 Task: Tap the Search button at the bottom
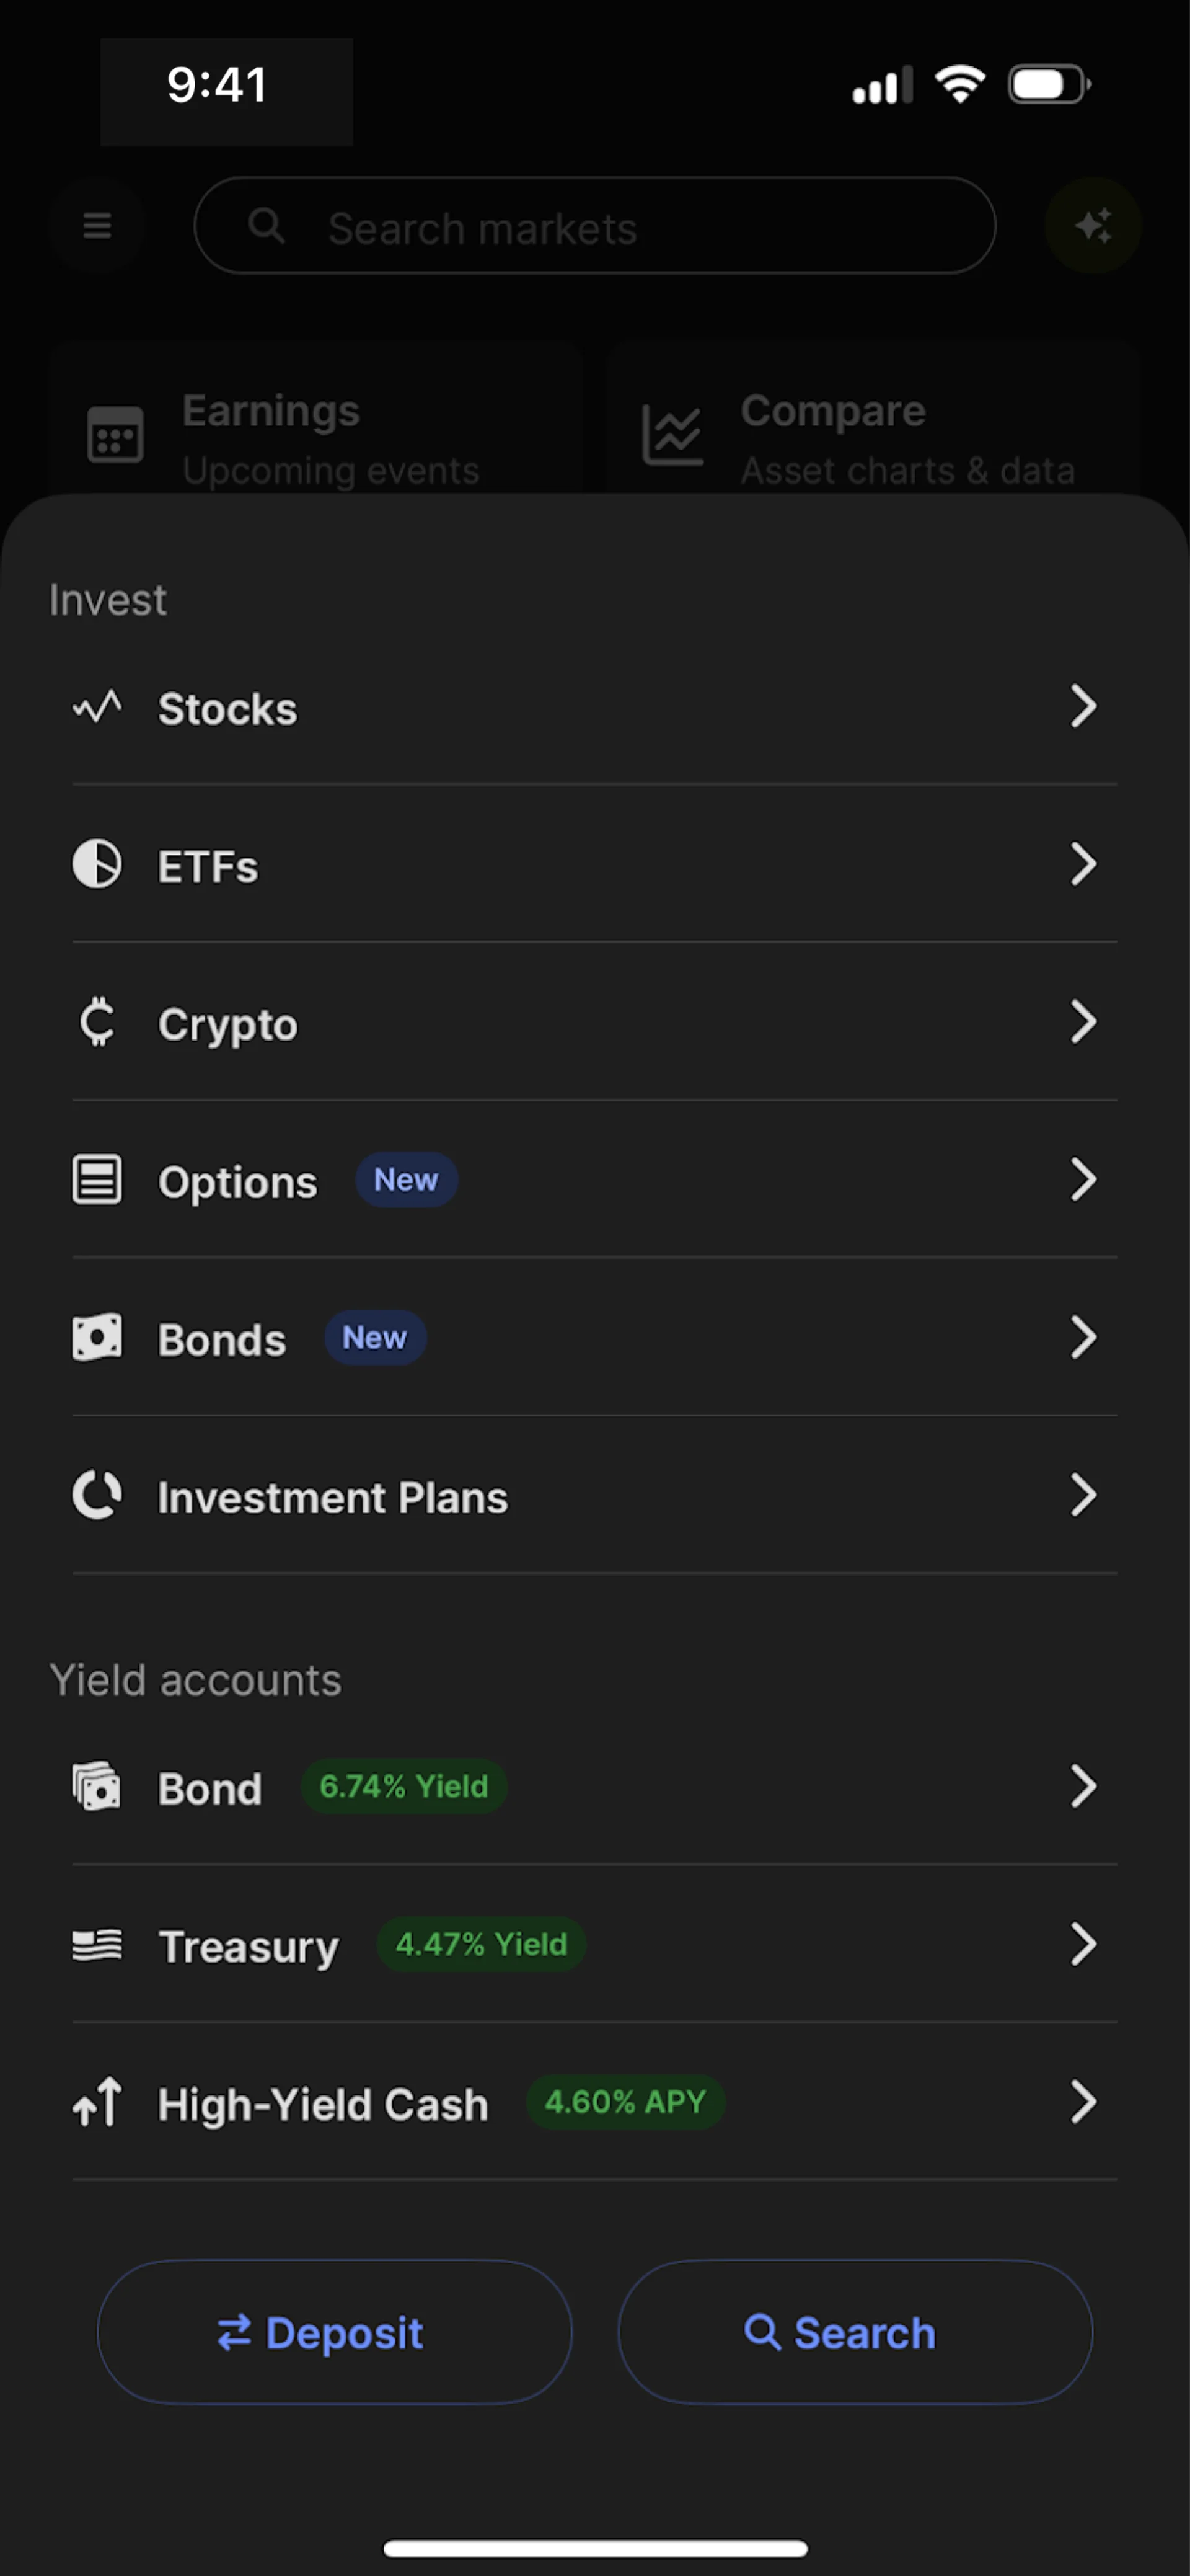855,2332
